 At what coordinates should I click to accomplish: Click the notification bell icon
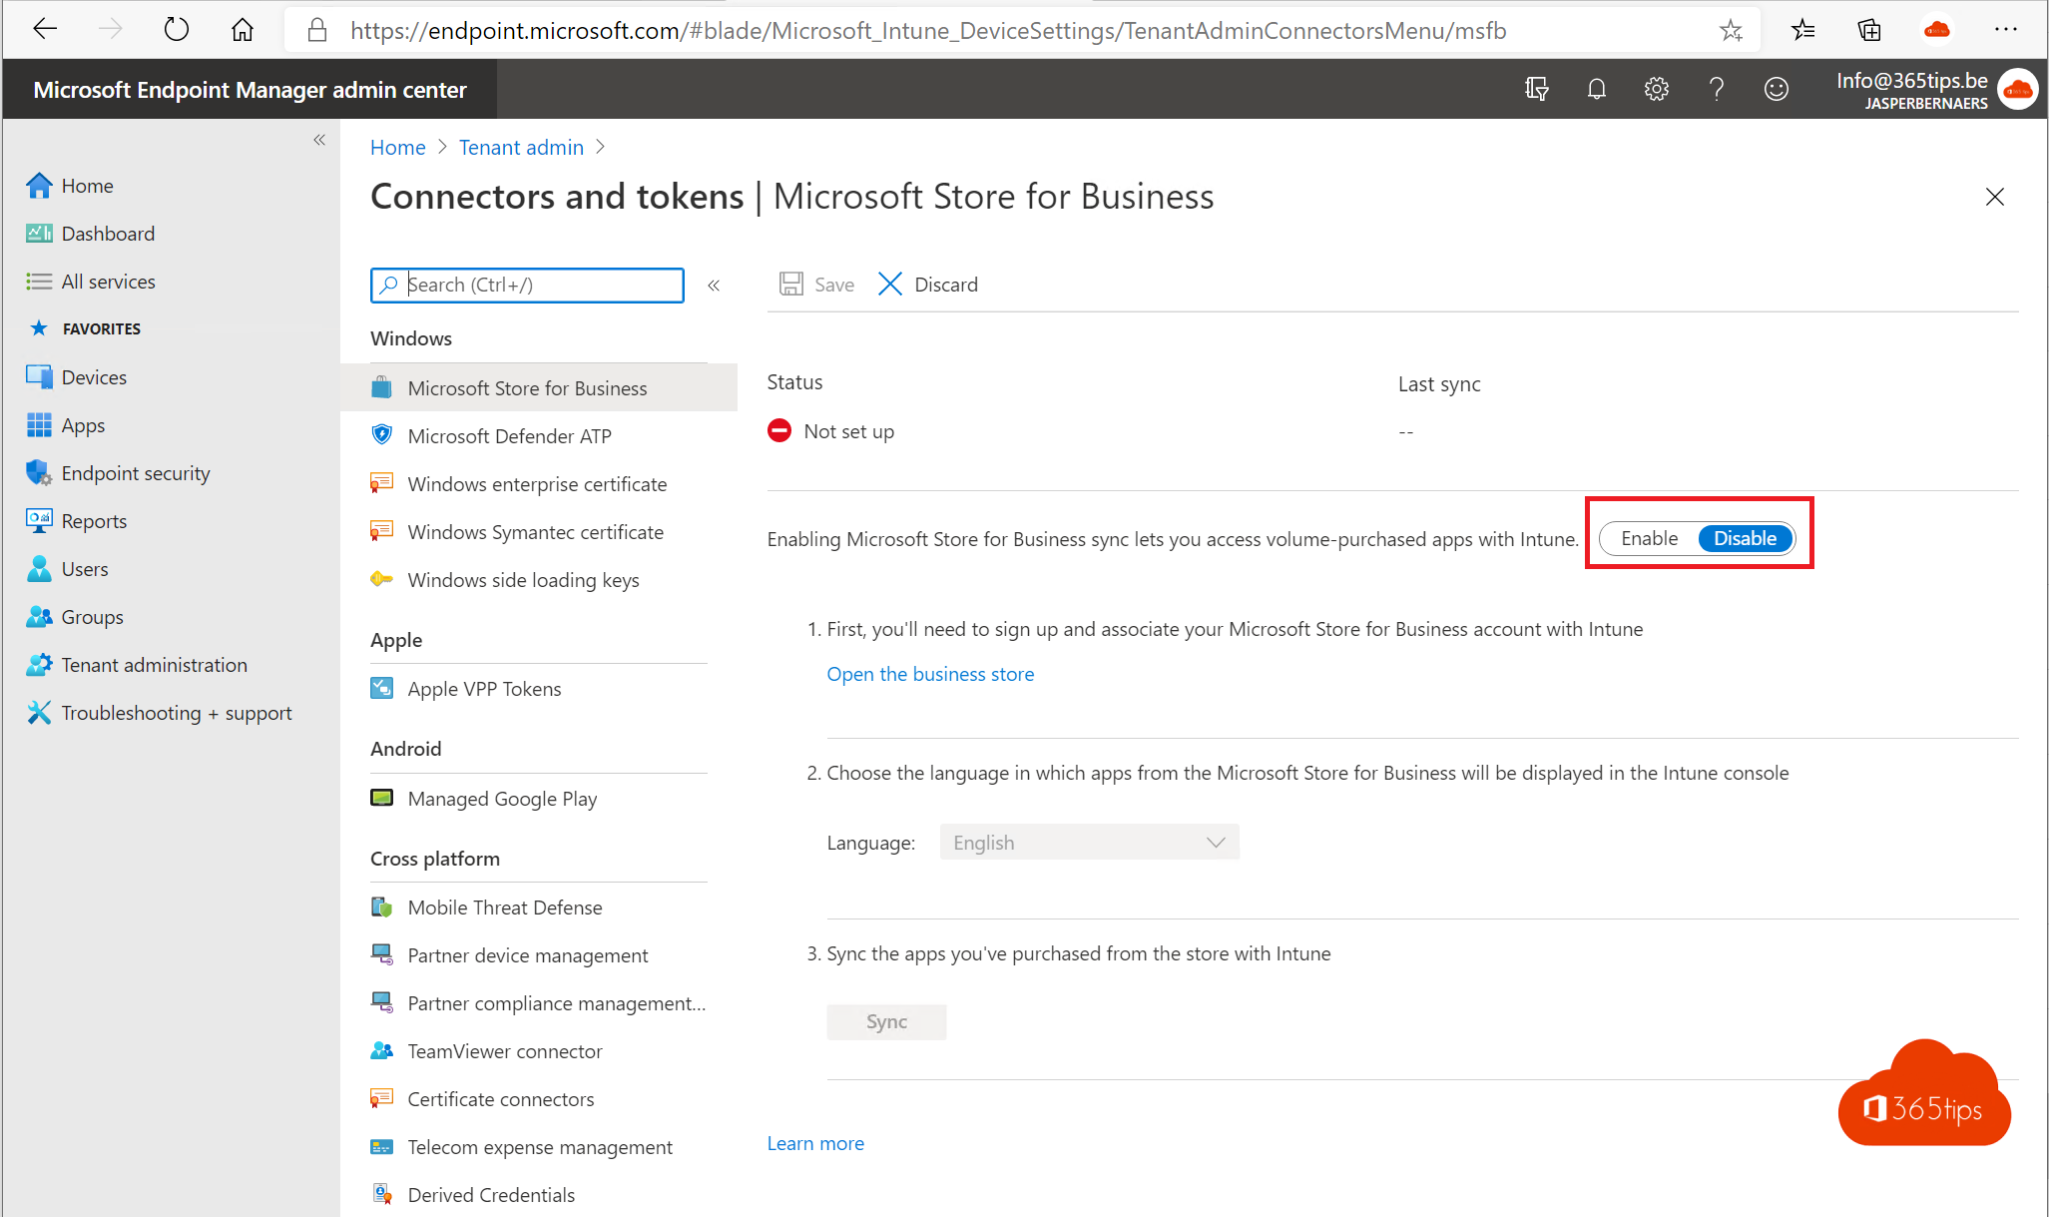click(1596, 90)
